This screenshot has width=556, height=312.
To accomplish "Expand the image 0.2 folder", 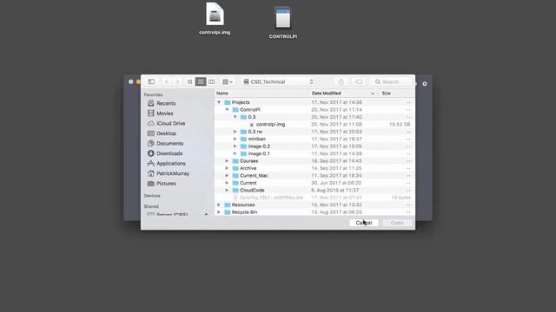I will point(235,146).
